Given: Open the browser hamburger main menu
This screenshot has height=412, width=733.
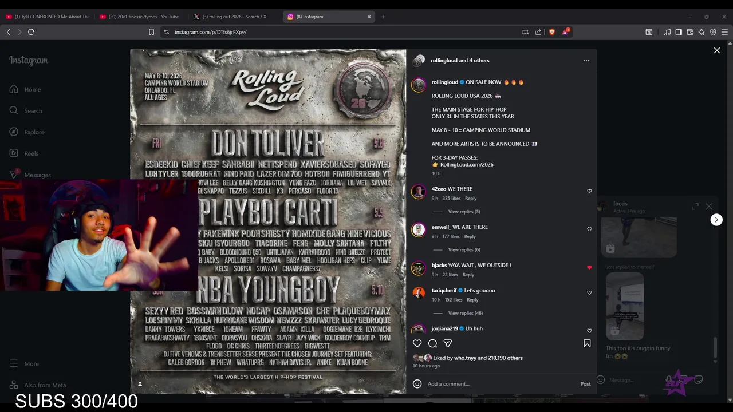Looking at the screenshot, I should [724, 32].
